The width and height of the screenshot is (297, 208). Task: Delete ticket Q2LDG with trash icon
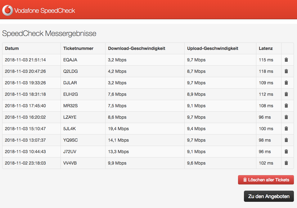click(x=286, y=71)
